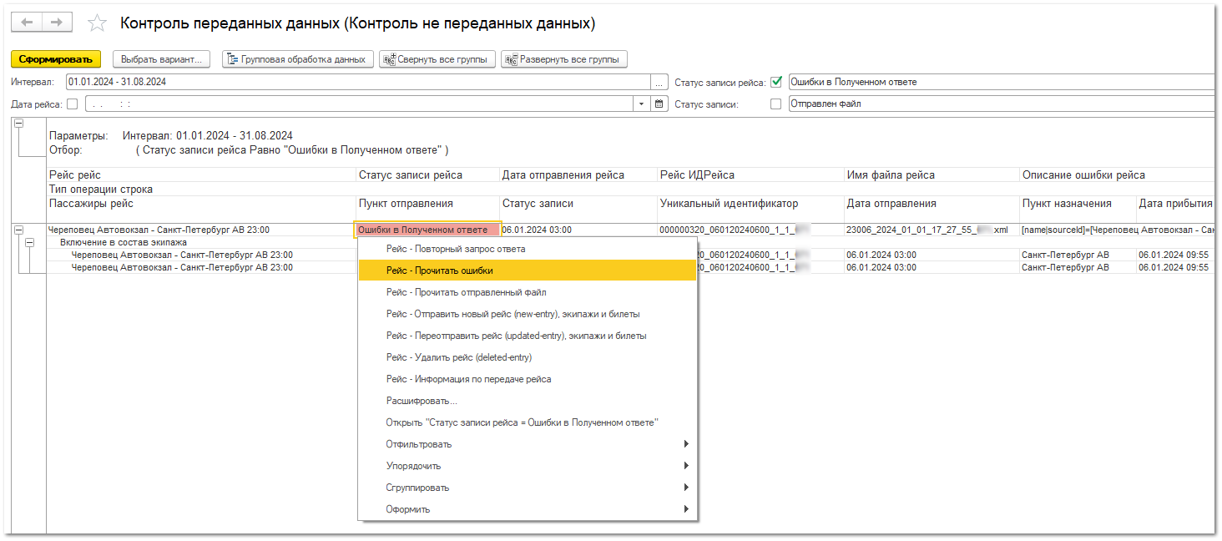Click the forward navigation arrow
This screenshot has width=1222, height=541.
(x=56, y=23)
